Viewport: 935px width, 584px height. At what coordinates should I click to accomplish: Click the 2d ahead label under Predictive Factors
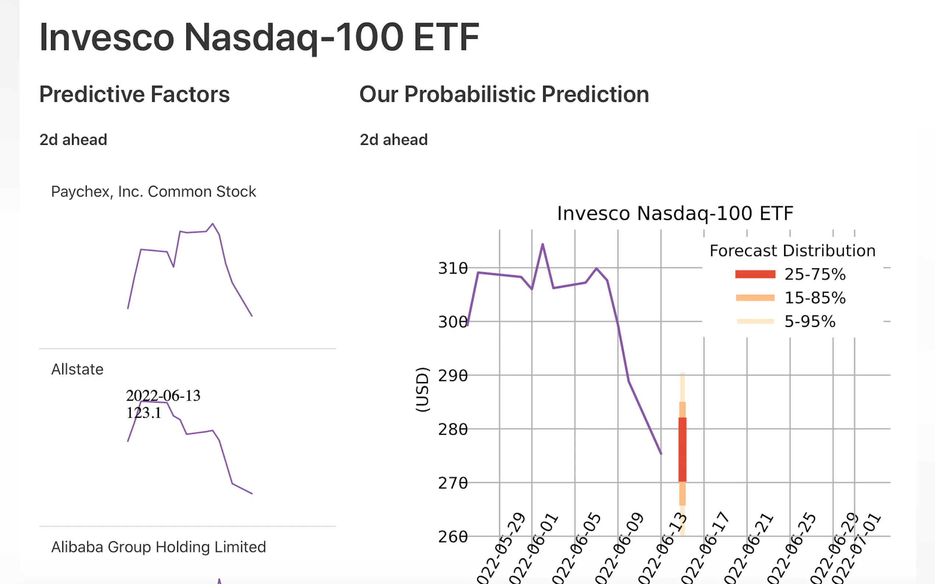[x=73, y=140]
